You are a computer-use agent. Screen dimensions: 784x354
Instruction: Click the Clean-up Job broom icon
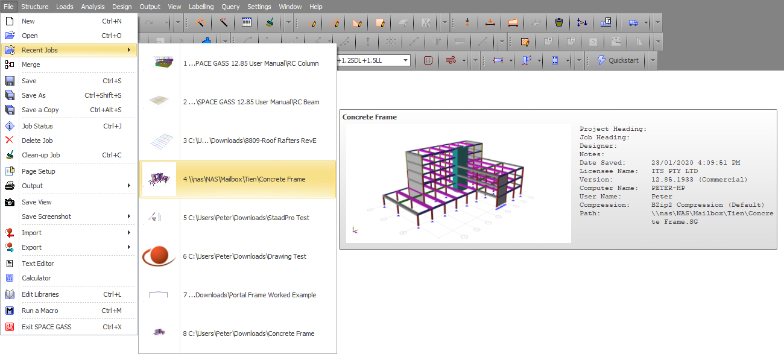click(x=9, y=155)
